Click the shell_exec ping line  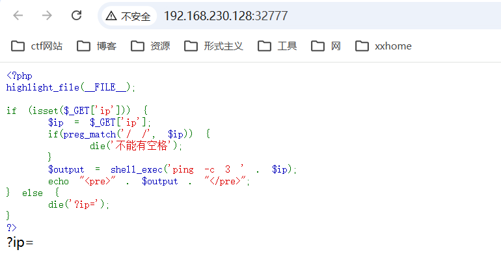point(172,169)
